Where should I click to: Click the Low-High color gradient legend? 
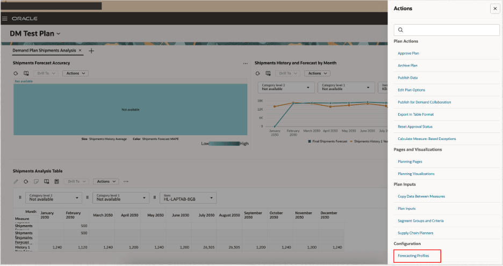[224, 143]
